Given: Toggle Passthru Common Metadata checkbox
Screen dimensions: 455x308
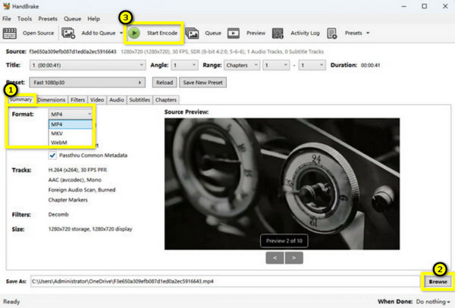Looking at the screenshot, I should 52,156.
